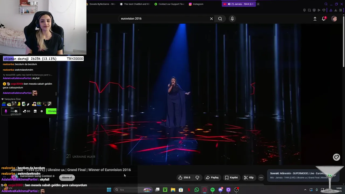Open the three-dot more actions menu
345x194 pixels.
tap(261, 178)
